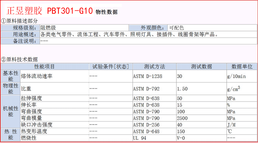Viewport: 258px width, 143px height.
Task: Click the 测试方法 column header
Action: (x=154, y=67)
